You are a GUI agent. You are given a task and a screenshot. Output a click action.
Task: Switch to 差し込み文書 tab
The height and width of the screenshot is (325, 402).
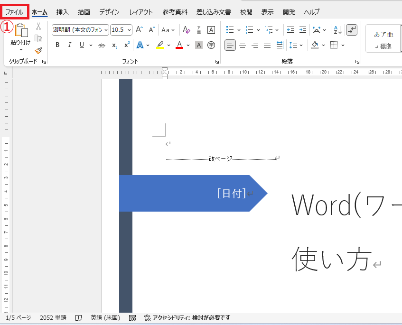(x=214, y=12)
